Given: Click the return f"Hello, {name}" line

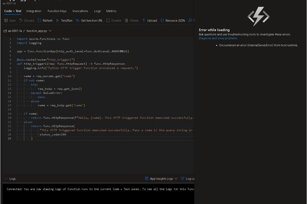Looking at the screenshot, I should coord(112,118).
